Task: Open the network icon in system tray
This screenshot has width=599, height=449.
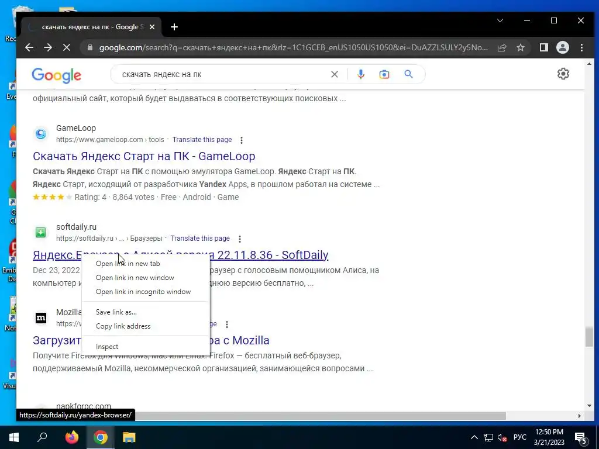Action: point(488,437)
